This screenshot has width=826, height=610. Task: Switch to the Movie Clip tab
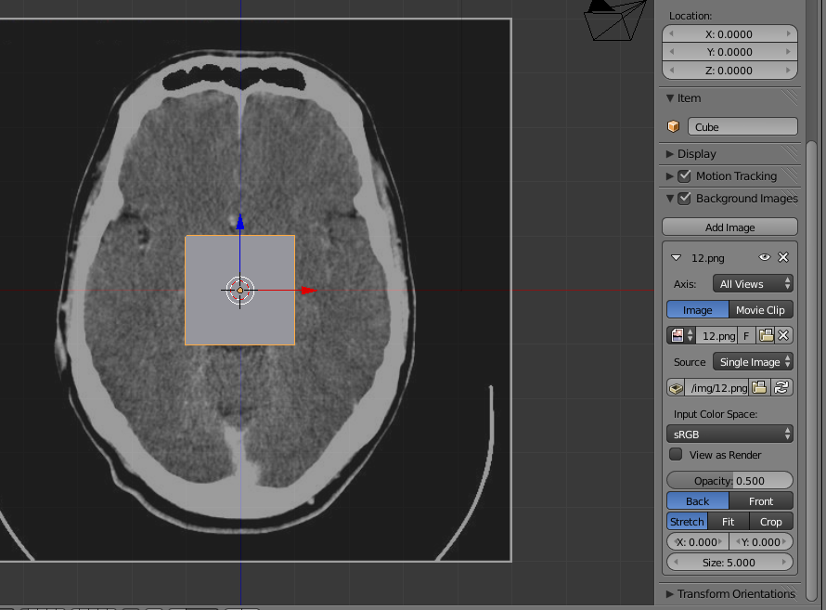click(760, 309)
